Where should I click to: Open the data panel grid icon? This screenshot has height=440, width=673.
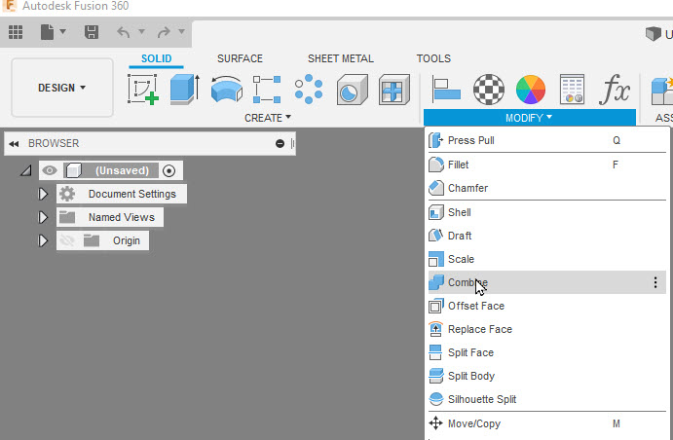point(16,32)
